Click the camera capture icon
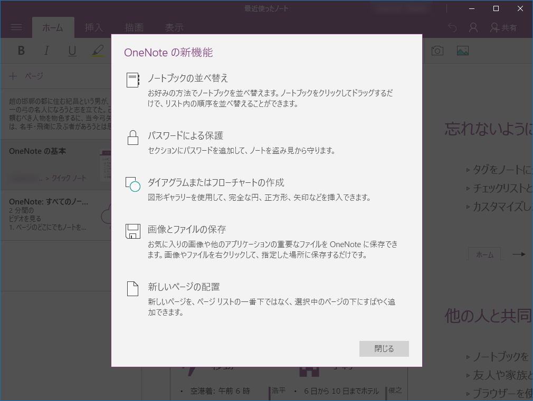The width and height of the screenshot is (533, 401). click(436, 50)
